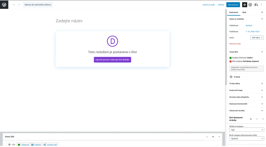The image size is (266, 147).
Task: Open the WordPress logo menu
Action: [4, 5]
